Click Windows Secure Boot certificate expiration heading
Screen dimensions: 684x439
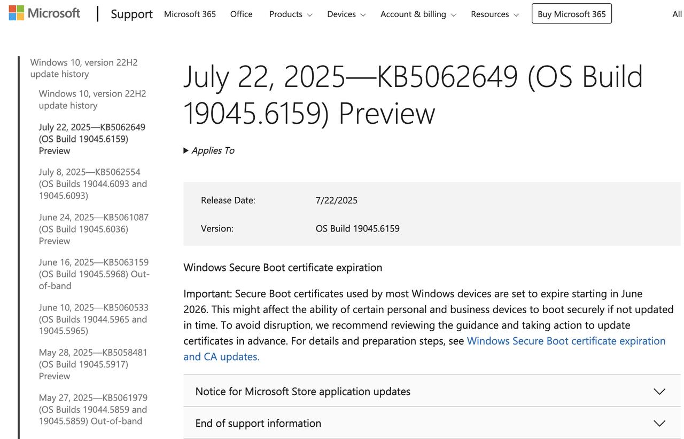pyautogui.click(x=283, y=267)
